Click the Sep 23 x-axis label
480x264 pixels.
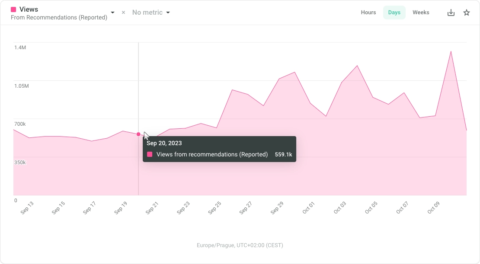coord(183,208)
